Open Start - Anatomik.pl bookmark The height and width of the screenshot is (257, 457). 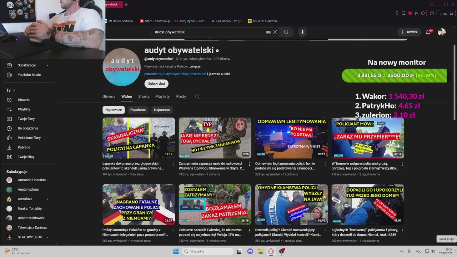pyautogui.click(x=155, y=21)
